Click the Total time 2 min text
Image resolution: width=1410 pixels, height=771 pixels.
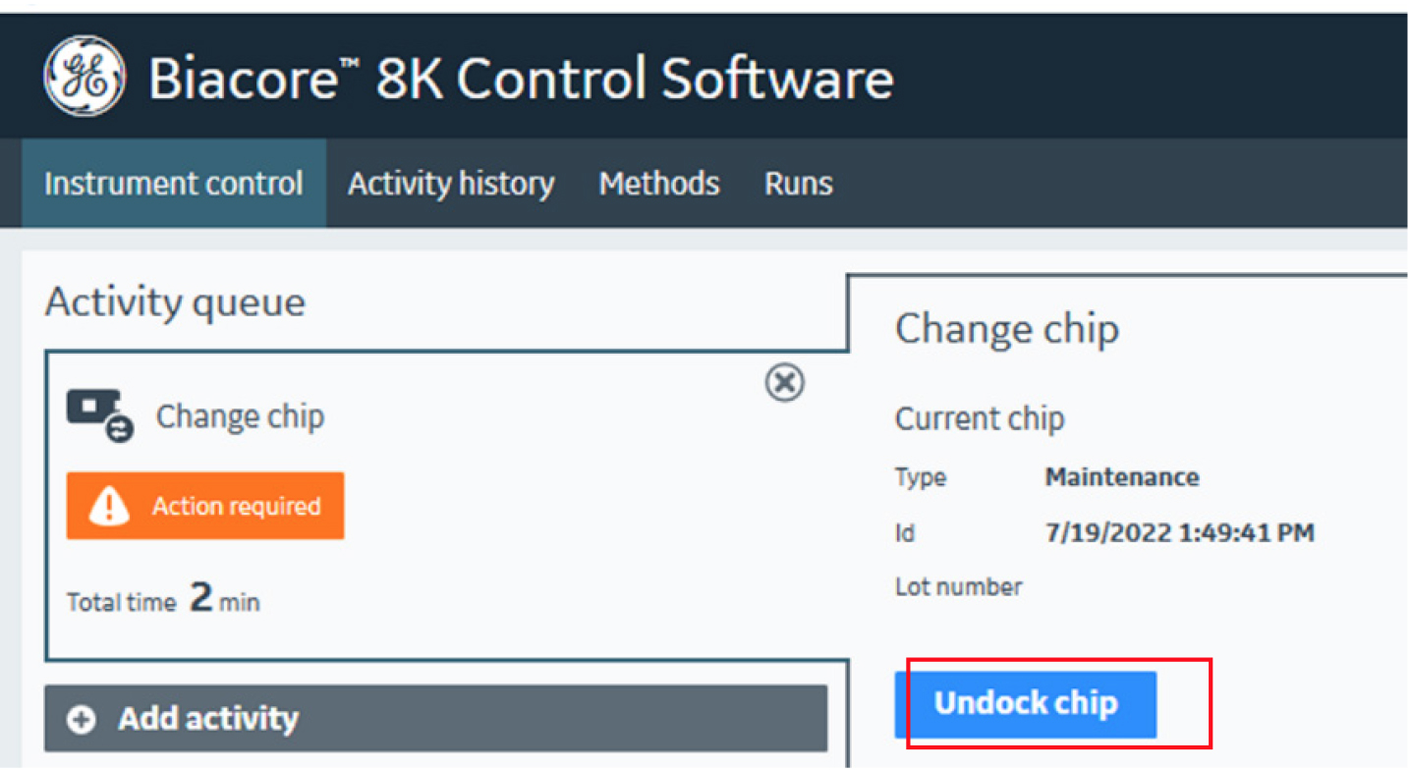coord(163,599)
